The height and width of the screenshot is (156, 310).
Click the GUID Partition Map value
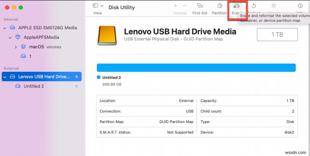(176, 122)
